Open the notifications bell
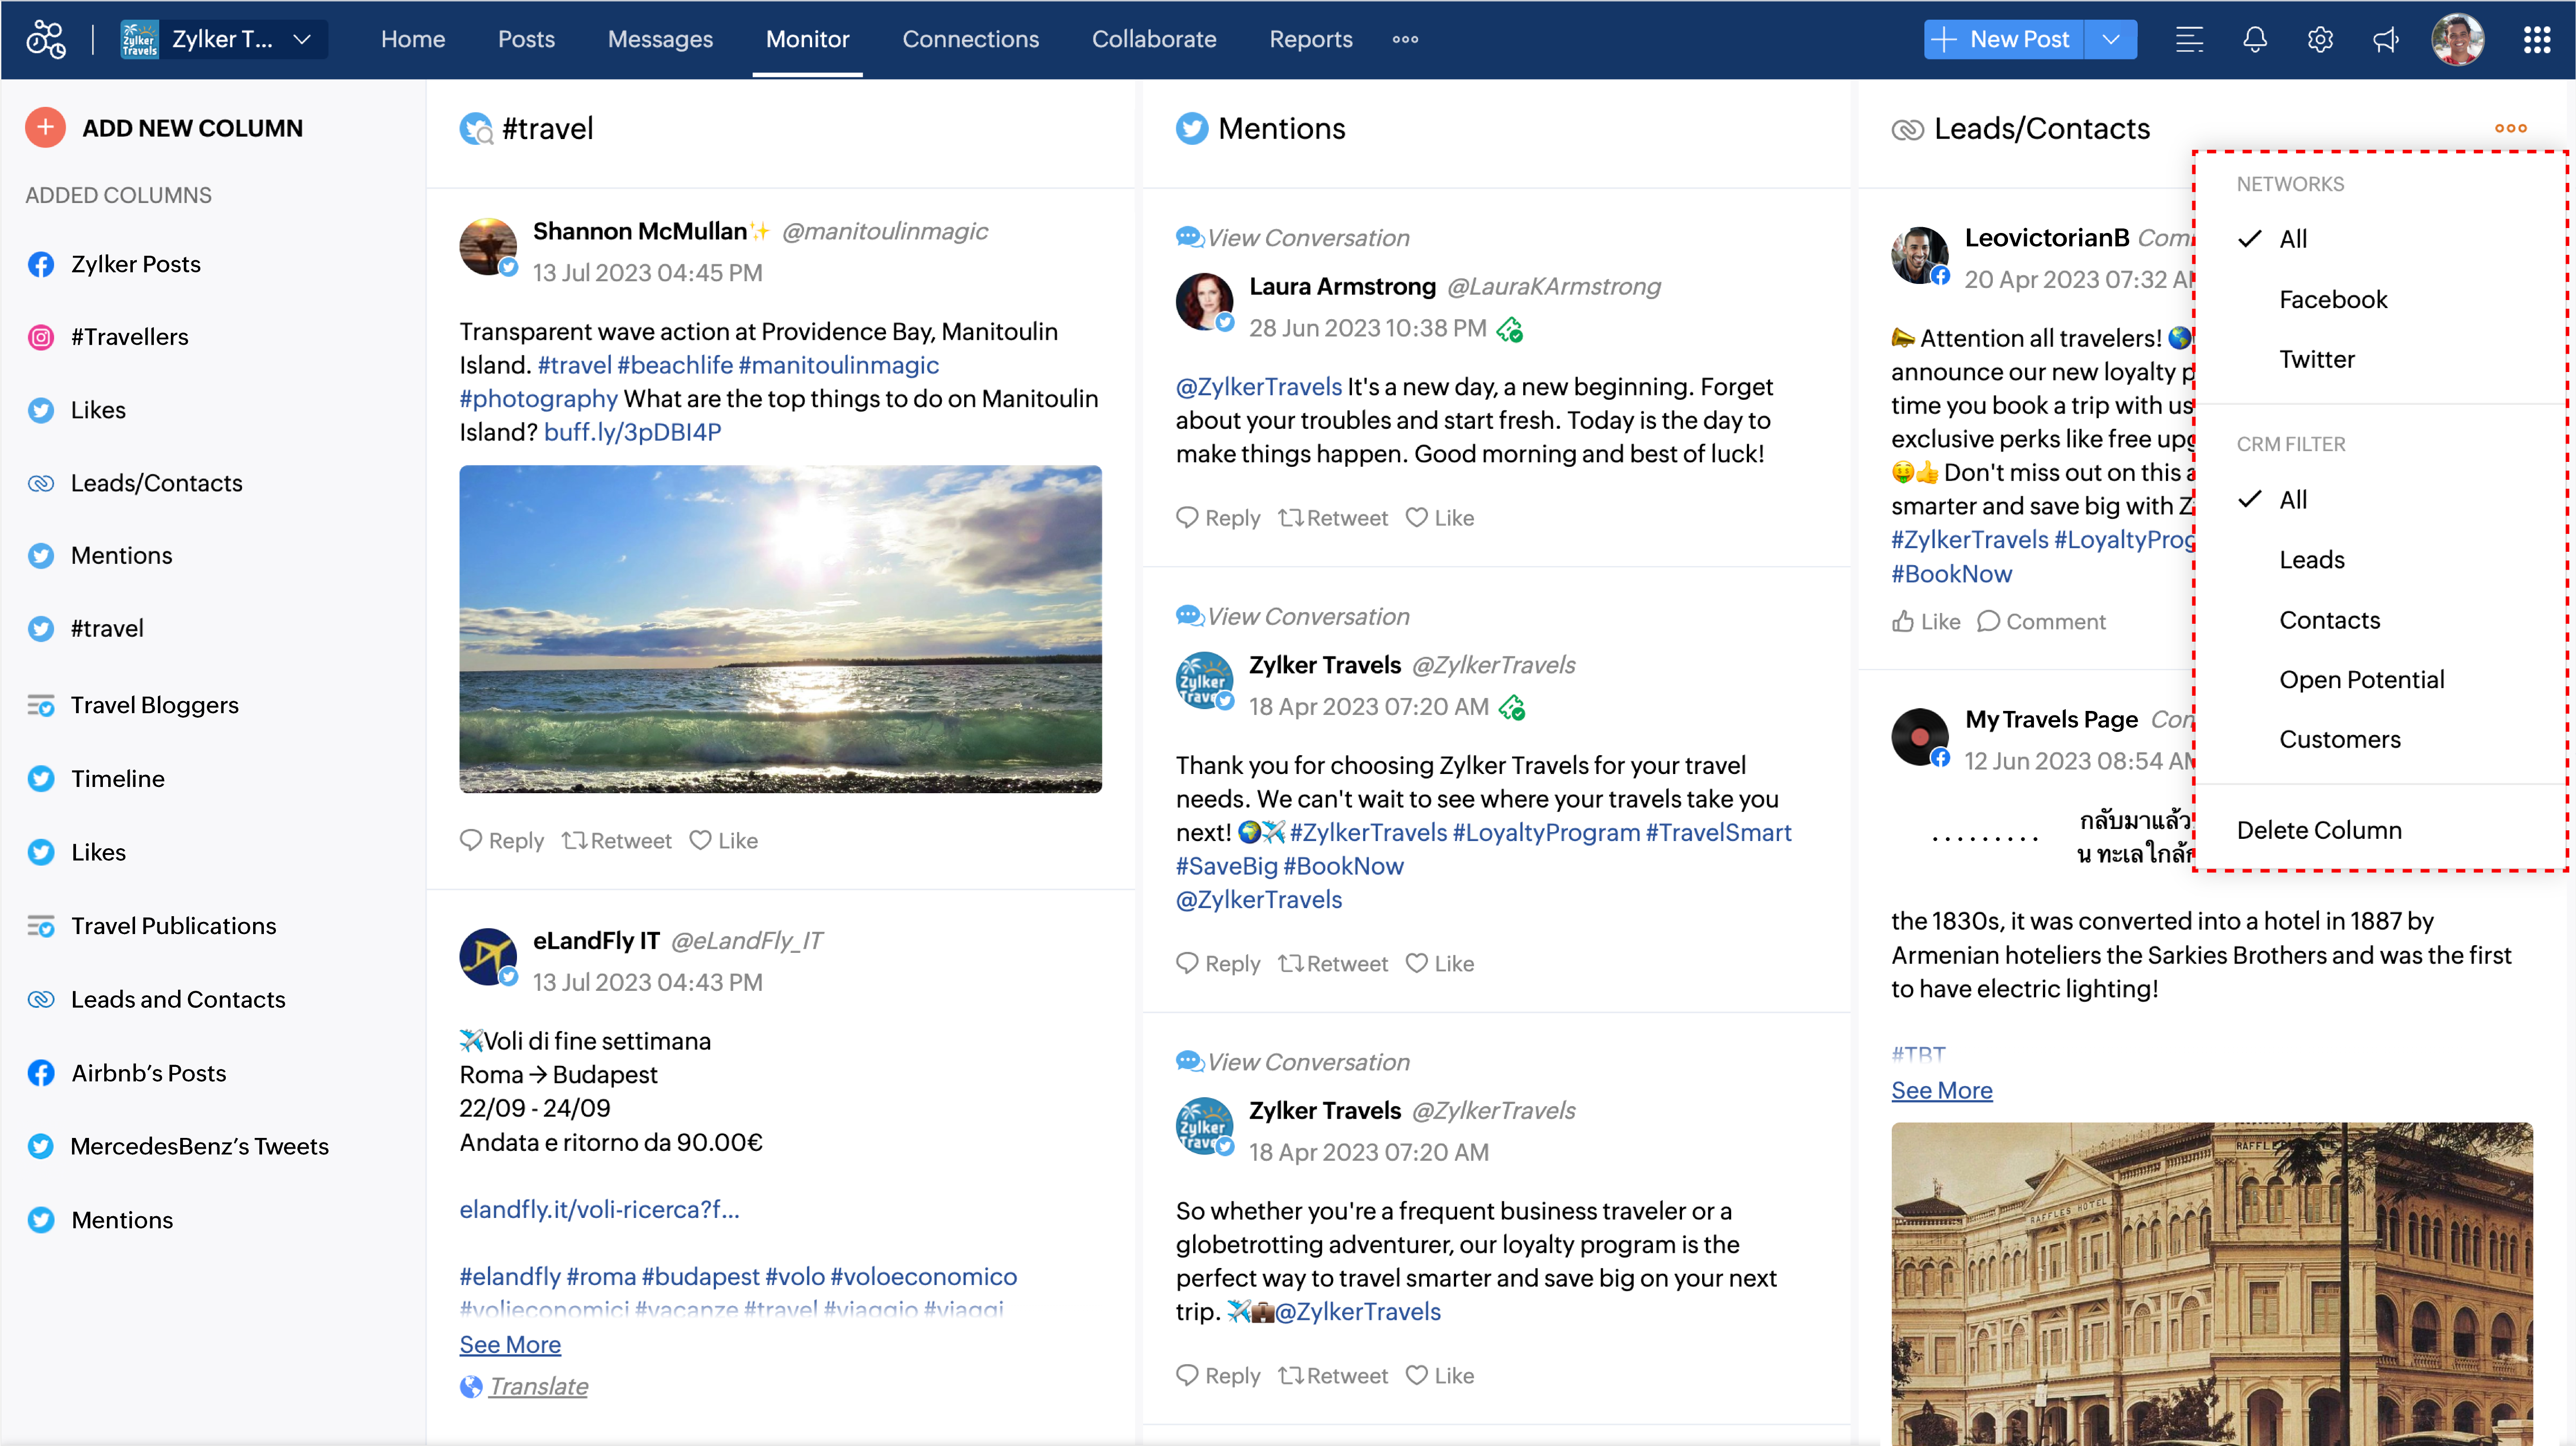This screenshot has height=1446, width=2576. (x=2254, y=39)
